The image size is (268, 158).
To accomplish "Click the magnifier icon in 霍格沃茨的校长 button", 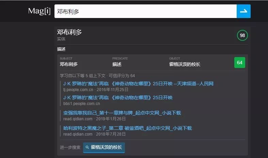I will click(x=87, y=147).
